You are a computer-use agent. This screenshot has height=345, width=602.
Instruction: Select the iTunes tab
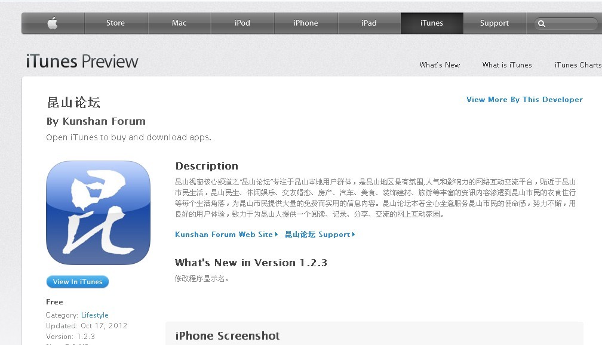[x=432, y=23]
